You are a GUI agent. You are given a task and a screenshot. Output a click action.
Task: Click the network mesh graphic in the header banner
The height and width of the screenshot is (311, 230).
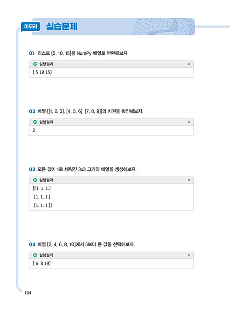point(164,27)
